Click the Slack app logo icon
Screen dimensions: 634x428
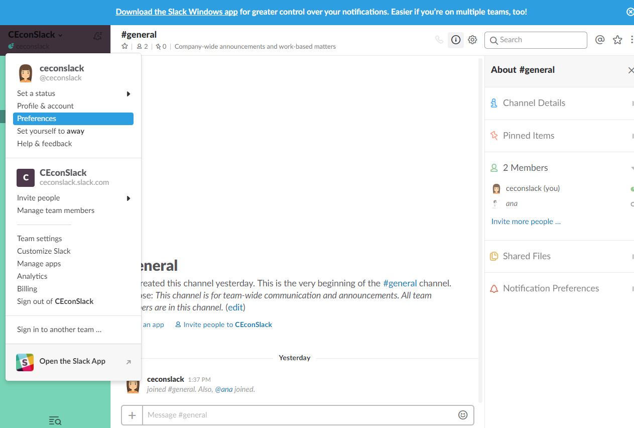25,362
